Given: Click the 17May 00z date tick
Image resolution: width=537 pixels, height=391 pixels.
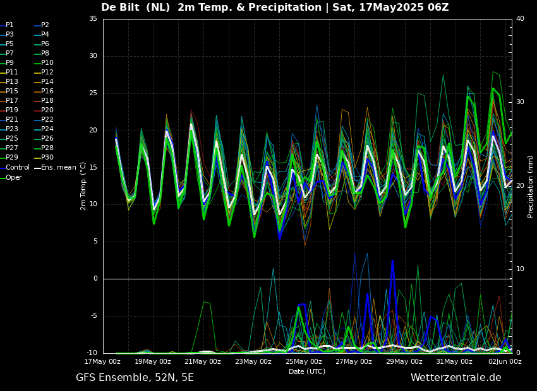Looking at the screenshot, I should (102, 362).
